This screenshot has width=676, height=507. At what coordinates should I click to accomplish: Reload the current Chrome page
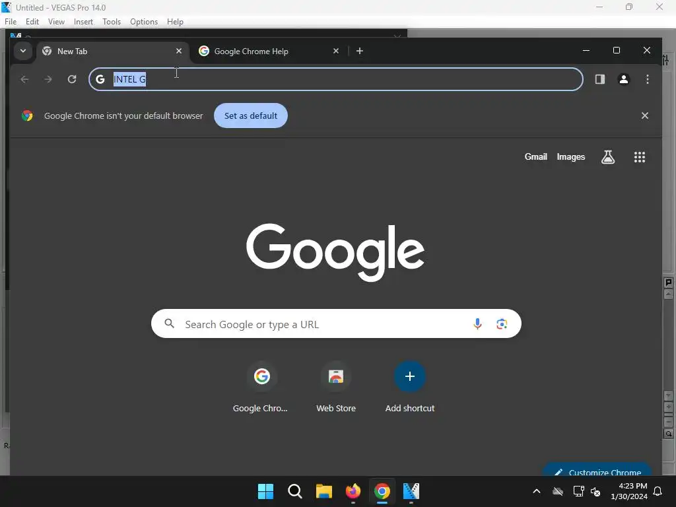pos(72,79)
